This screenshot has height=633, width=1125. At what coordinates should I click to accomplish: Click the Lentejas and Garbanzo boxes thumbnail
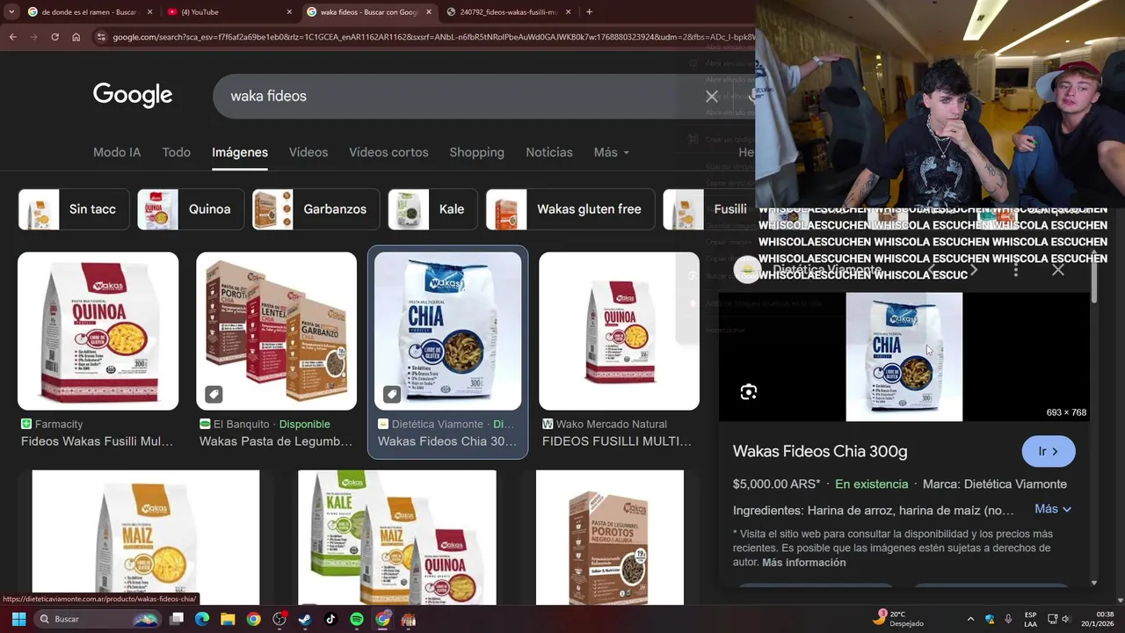(276, 331)
